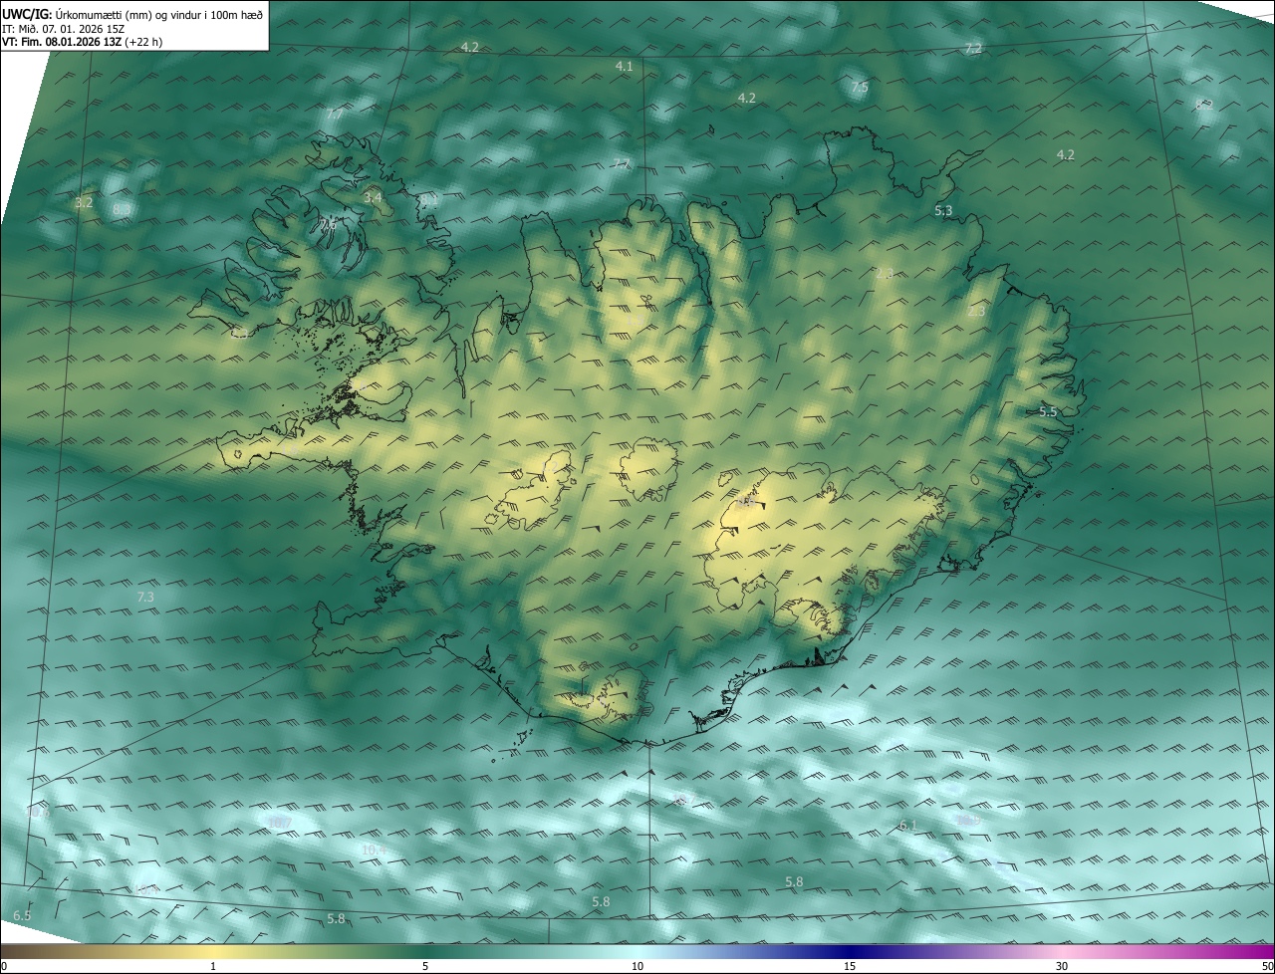Select the 30 tick label on the color scale
The image size is (1275, 974).
click(1062, 967)
